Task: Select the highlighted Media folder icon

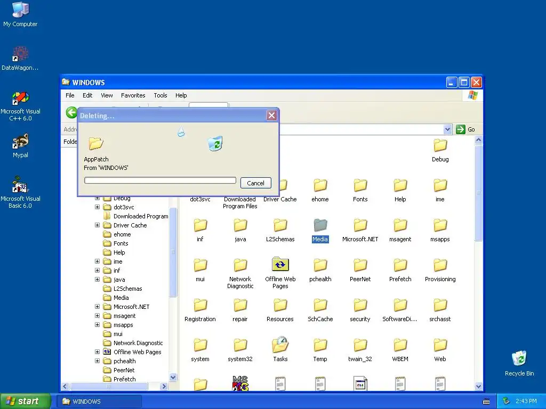Action: pyautogui.click(x=320, y=230)
